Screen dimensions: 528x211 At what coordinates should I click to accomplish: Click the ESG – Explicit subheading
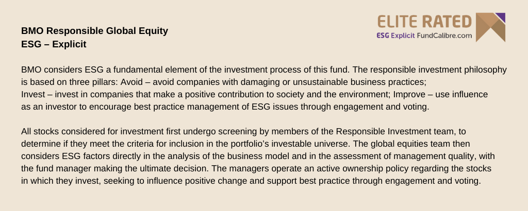(x=54, y=44)
